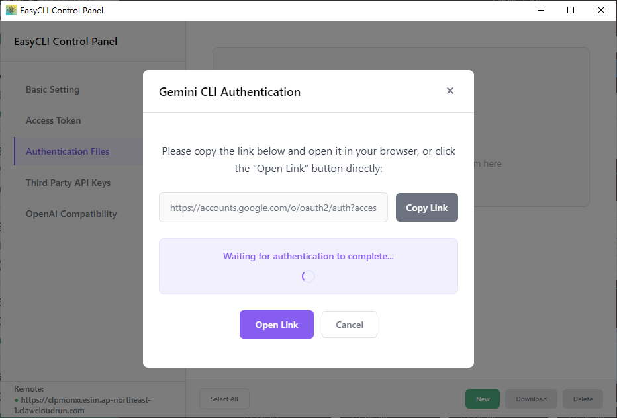Click the purple Open Link button
Screen dimensions: 617x418
click(277, 325)
